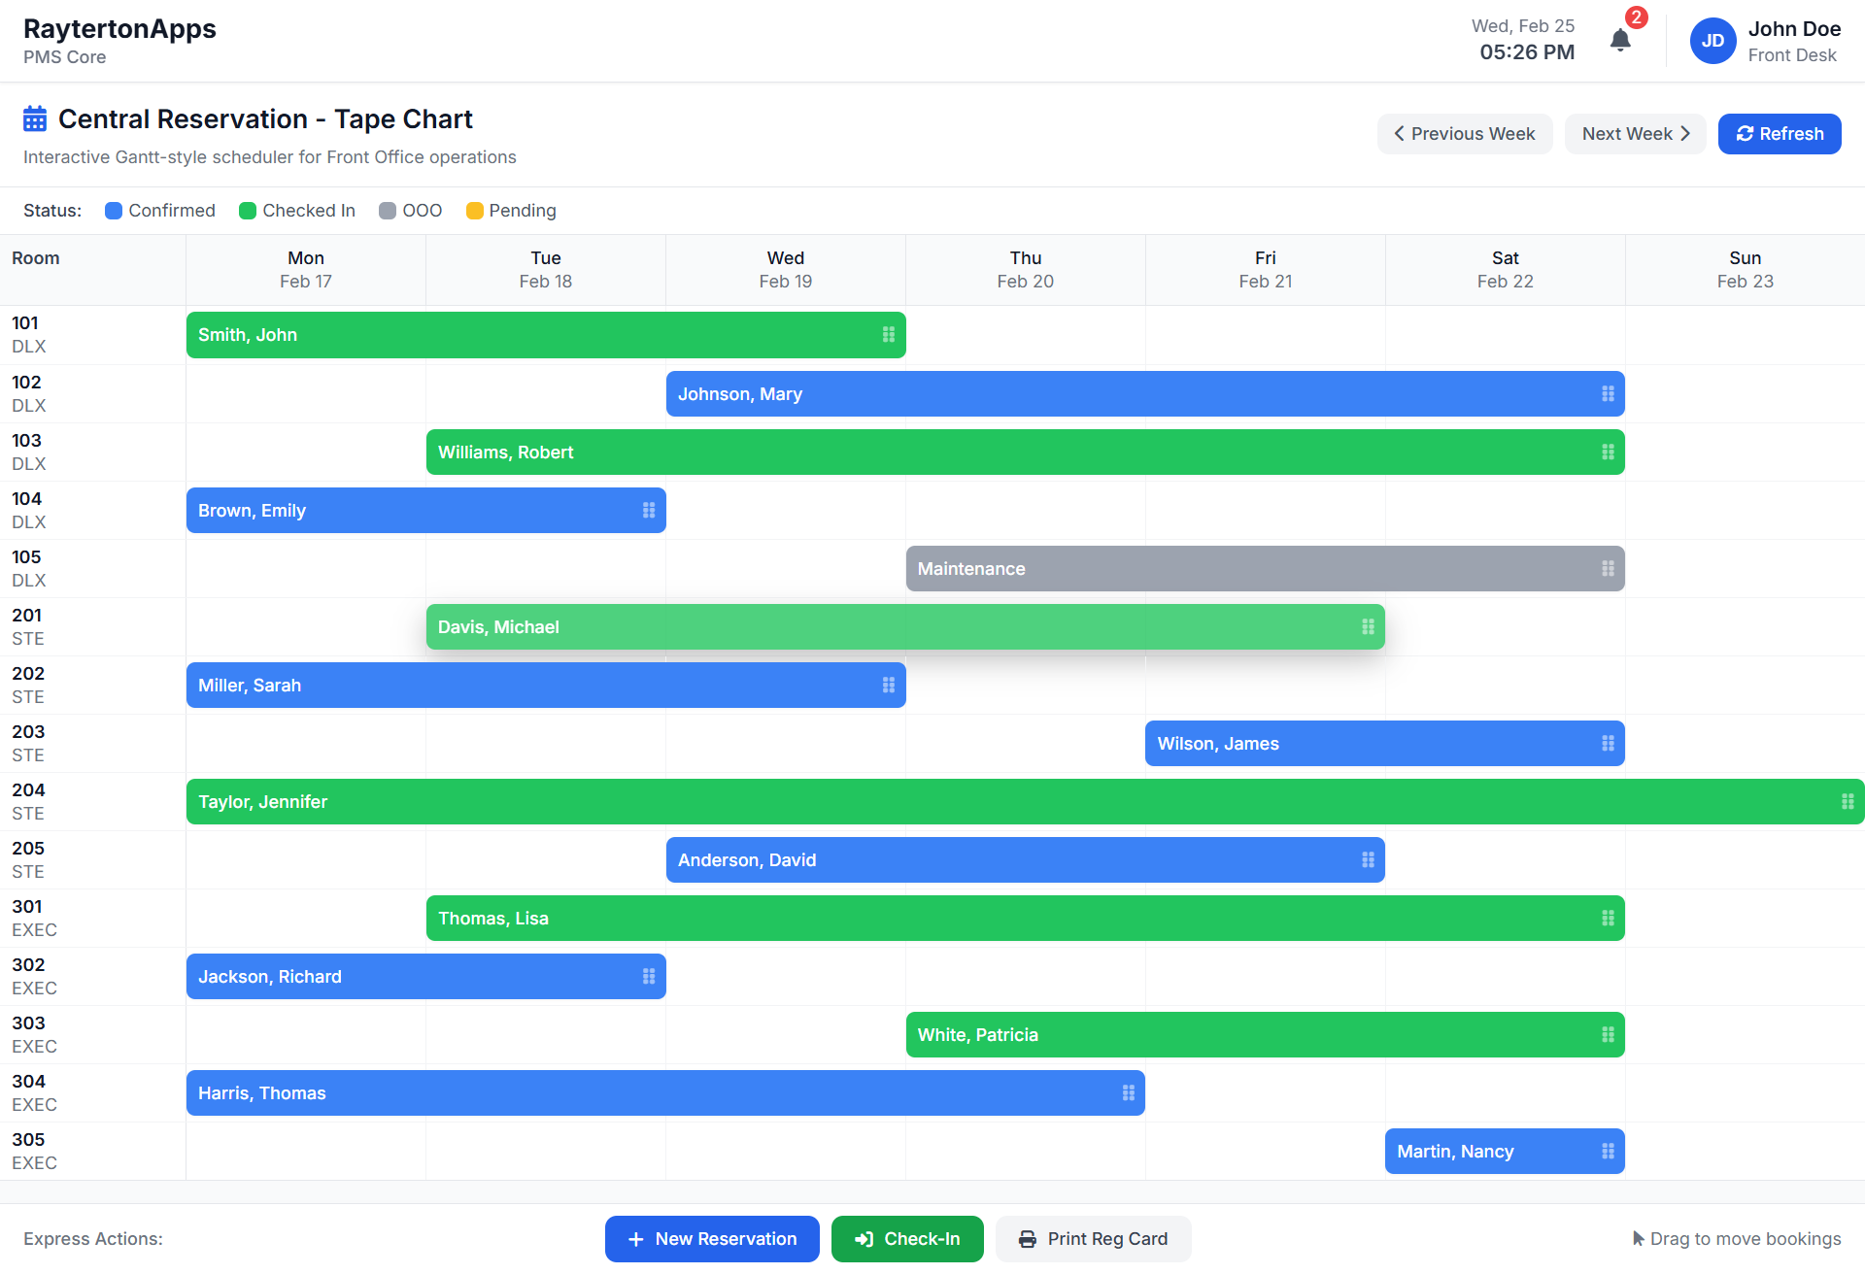Open the JD user account menu
This screenshot has height=1274, width=1865.
coord(1713,41)
